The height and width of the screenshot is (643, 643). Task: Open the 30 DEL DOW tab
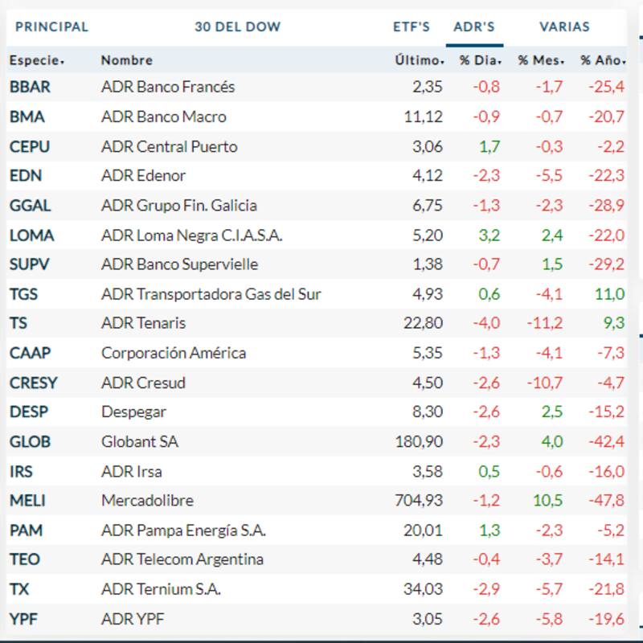point(237,27)
